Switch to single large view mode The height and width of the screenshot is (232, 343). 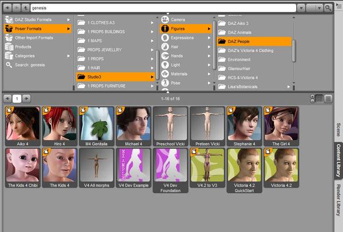click(x=328, y=99)
